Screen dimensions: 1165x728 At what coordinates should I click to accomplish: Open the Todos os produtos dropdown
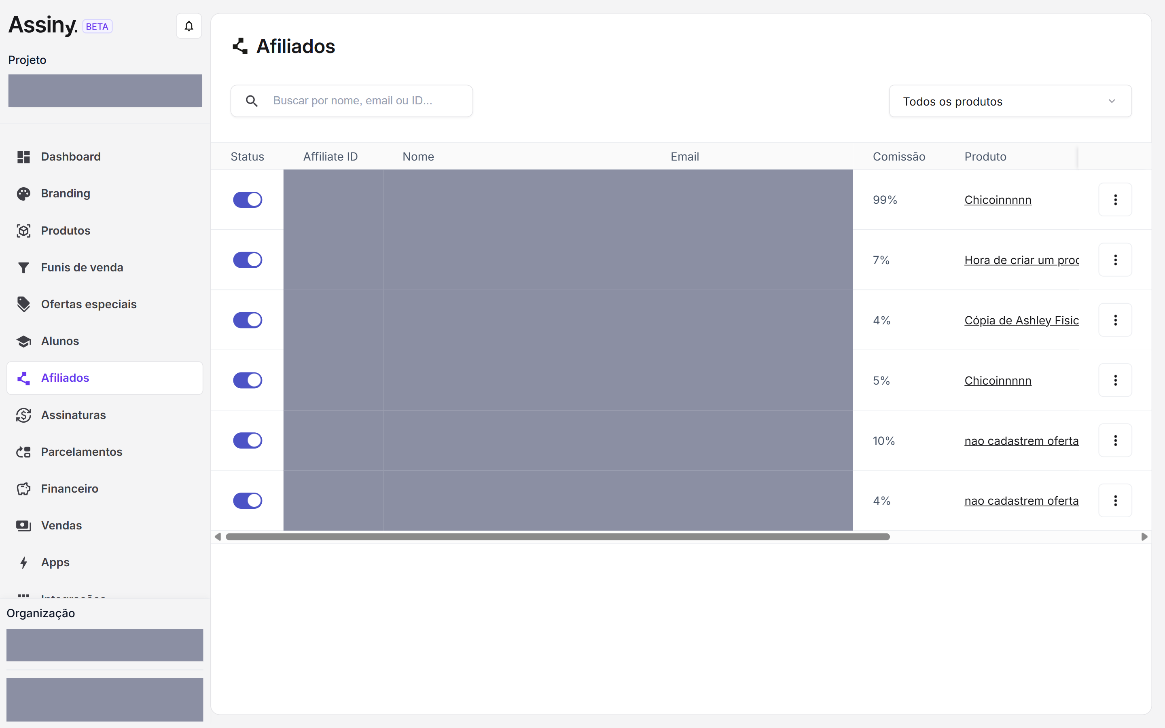pyautogui.click(x=1010, y=101)
